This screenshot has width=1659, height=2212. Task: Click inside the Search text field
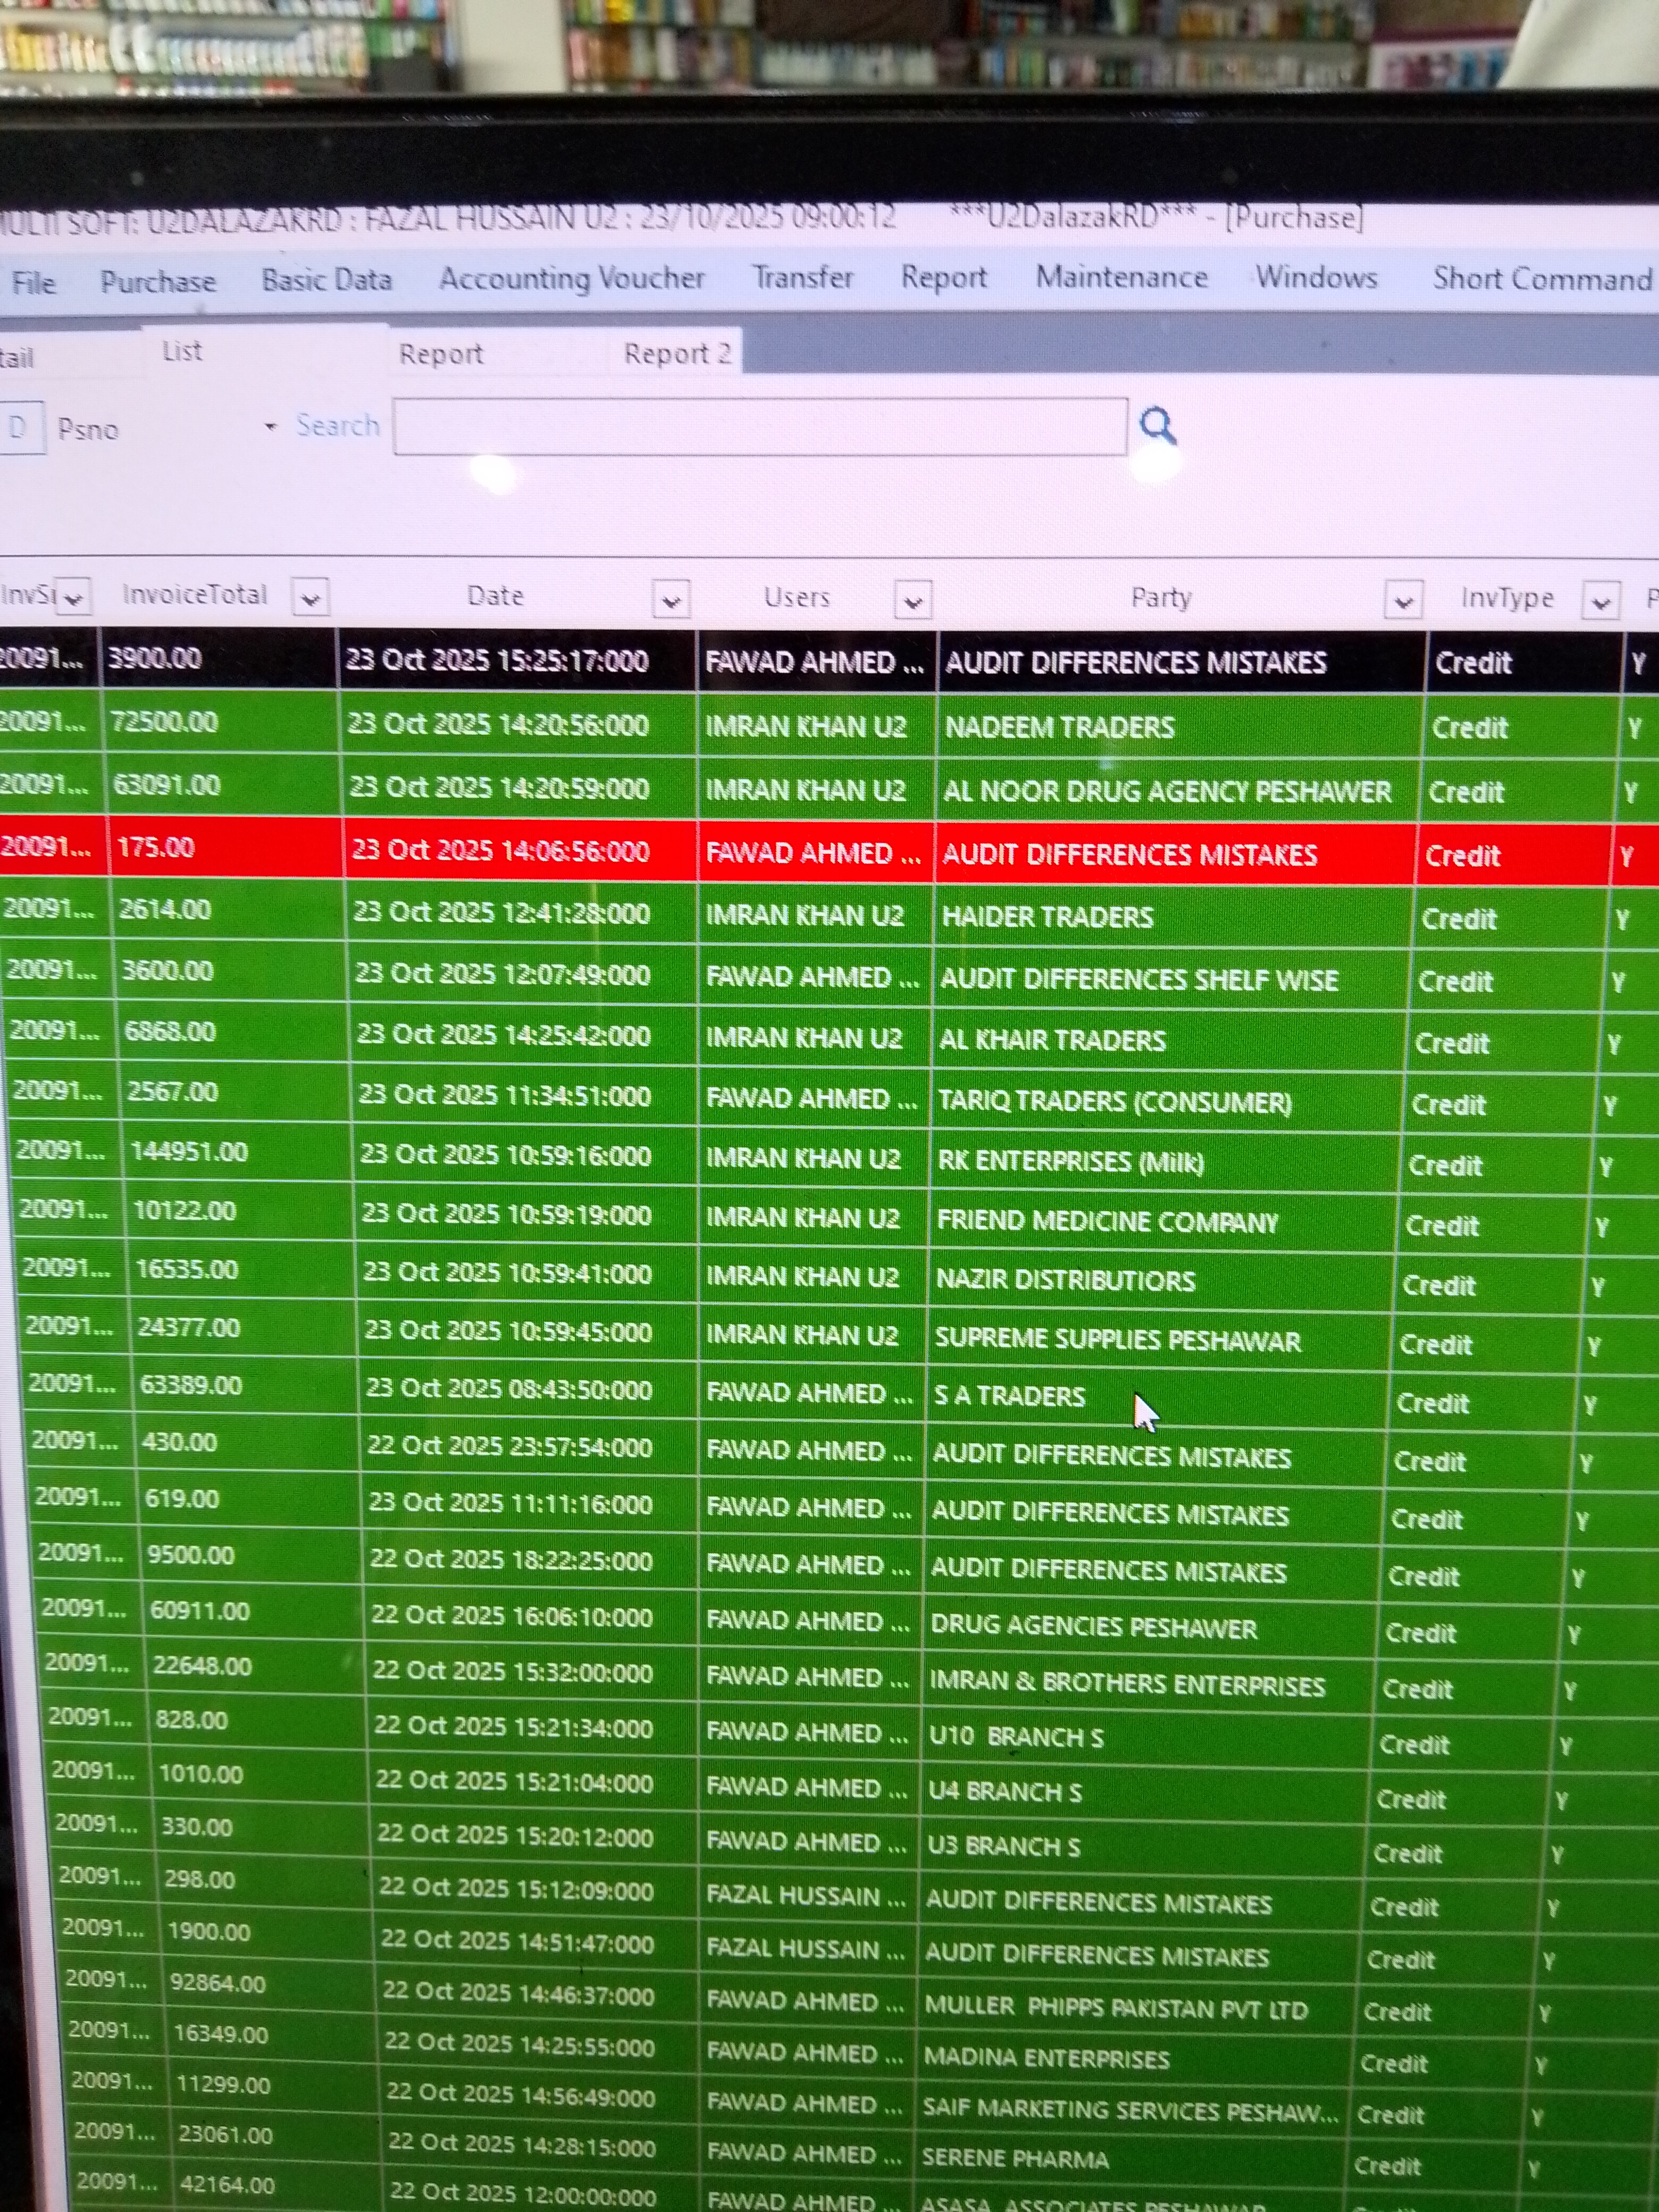pyautogui.click(x=760, y=427)
